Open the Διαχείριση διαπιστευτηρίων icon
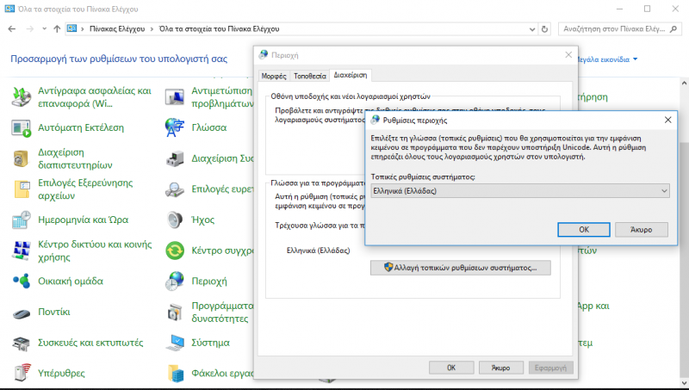Screen dimensions: 689x390 pyautogui.click(x=22, y=158)
